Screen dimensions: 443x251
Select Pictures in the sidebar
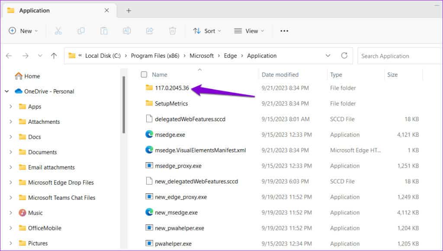click(38, 243)
